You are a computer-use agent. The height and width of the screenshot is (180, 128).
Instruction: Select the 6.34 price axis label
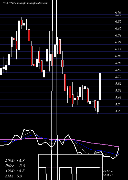118,35
